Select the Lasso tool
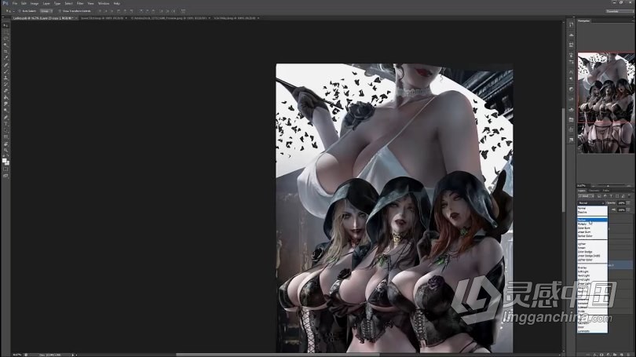 pyautogui.click(x=5, y=38)
